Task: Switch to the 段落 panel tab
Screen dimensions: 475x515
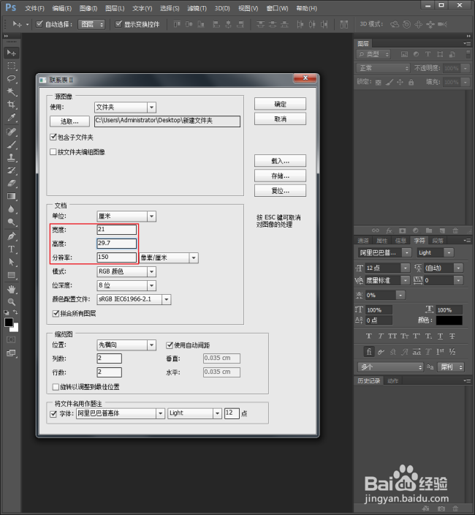Action: click(x=438, y=241)
